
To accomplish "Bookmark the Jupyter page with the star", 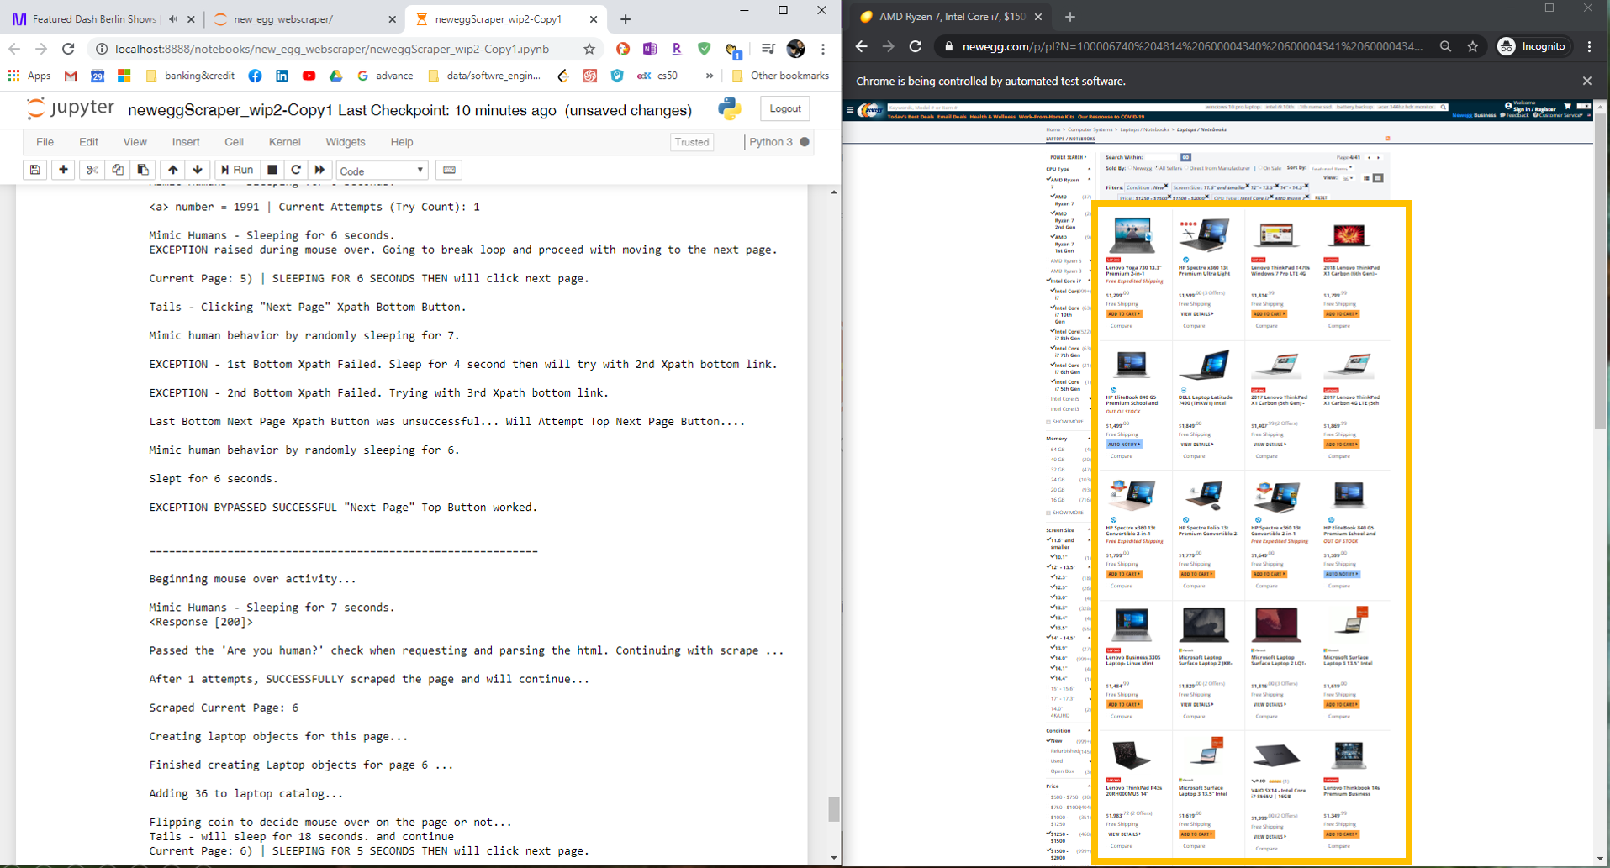I will 589,49.
